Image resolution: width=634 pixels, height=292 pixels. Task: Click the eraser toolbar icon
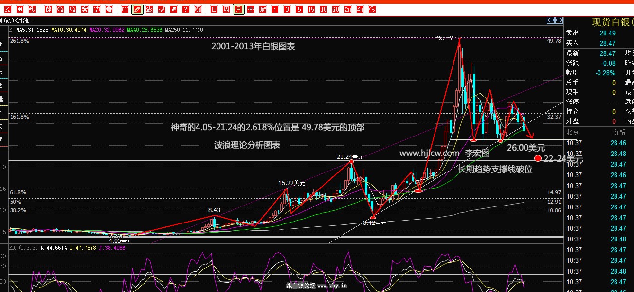[x=162, y=9]
